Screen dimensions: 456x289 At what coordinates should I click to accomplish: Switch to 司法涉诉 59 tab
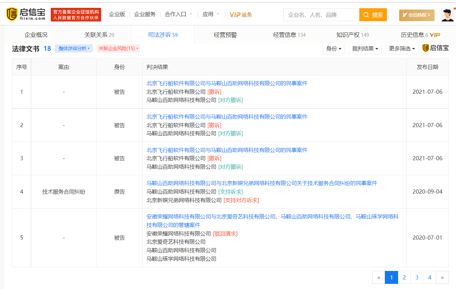point(163,35)
